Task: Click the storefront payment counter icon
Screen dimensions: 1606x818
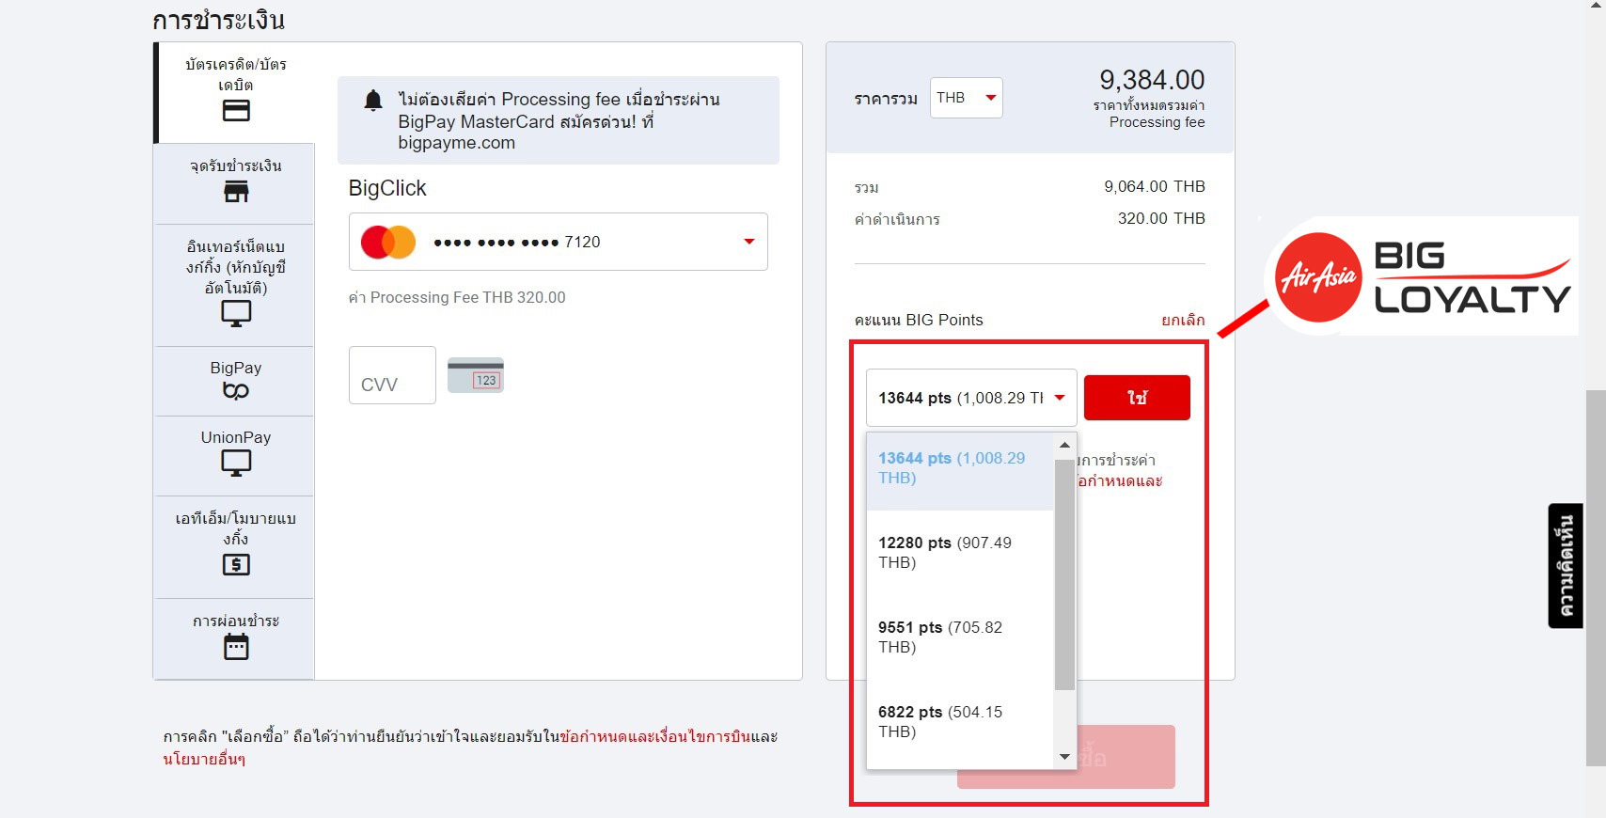Action: pyautogui.click(x=235, y=192)
